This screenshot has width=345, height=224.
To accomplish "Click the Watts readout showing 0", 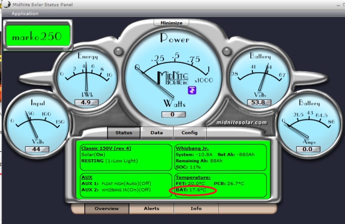I will [x=173, y=114].
